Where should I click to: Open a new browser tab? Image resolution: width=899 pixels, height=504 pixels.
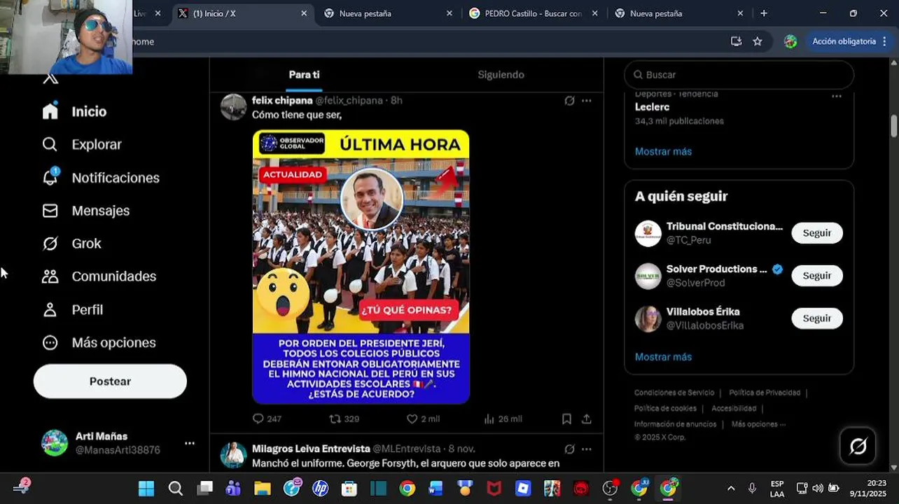click(764, 13)
